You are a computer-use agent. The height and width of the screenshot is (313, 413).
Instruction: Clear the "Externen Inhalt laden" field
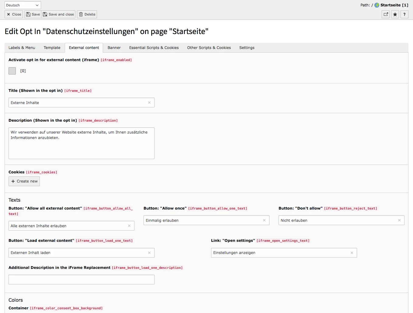149,253
